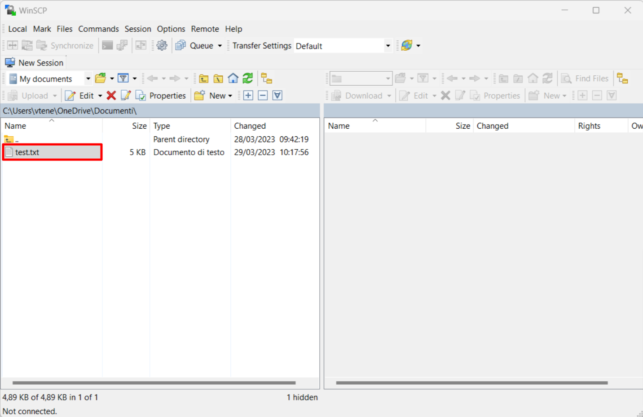
Task: Click the remote parent directory icon
Action: 503,78
